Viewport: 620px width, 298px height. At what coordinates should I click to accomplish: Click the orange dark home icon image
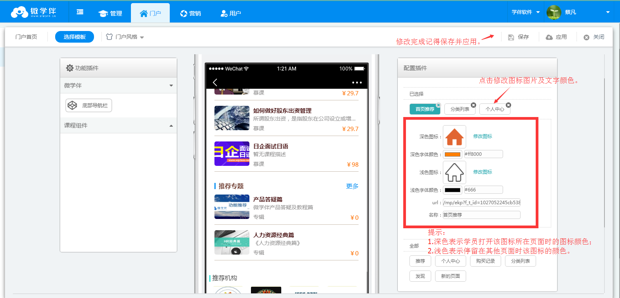coord(455,137)
